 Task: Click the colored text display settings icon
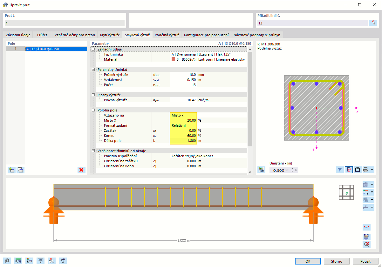(29, 261)
